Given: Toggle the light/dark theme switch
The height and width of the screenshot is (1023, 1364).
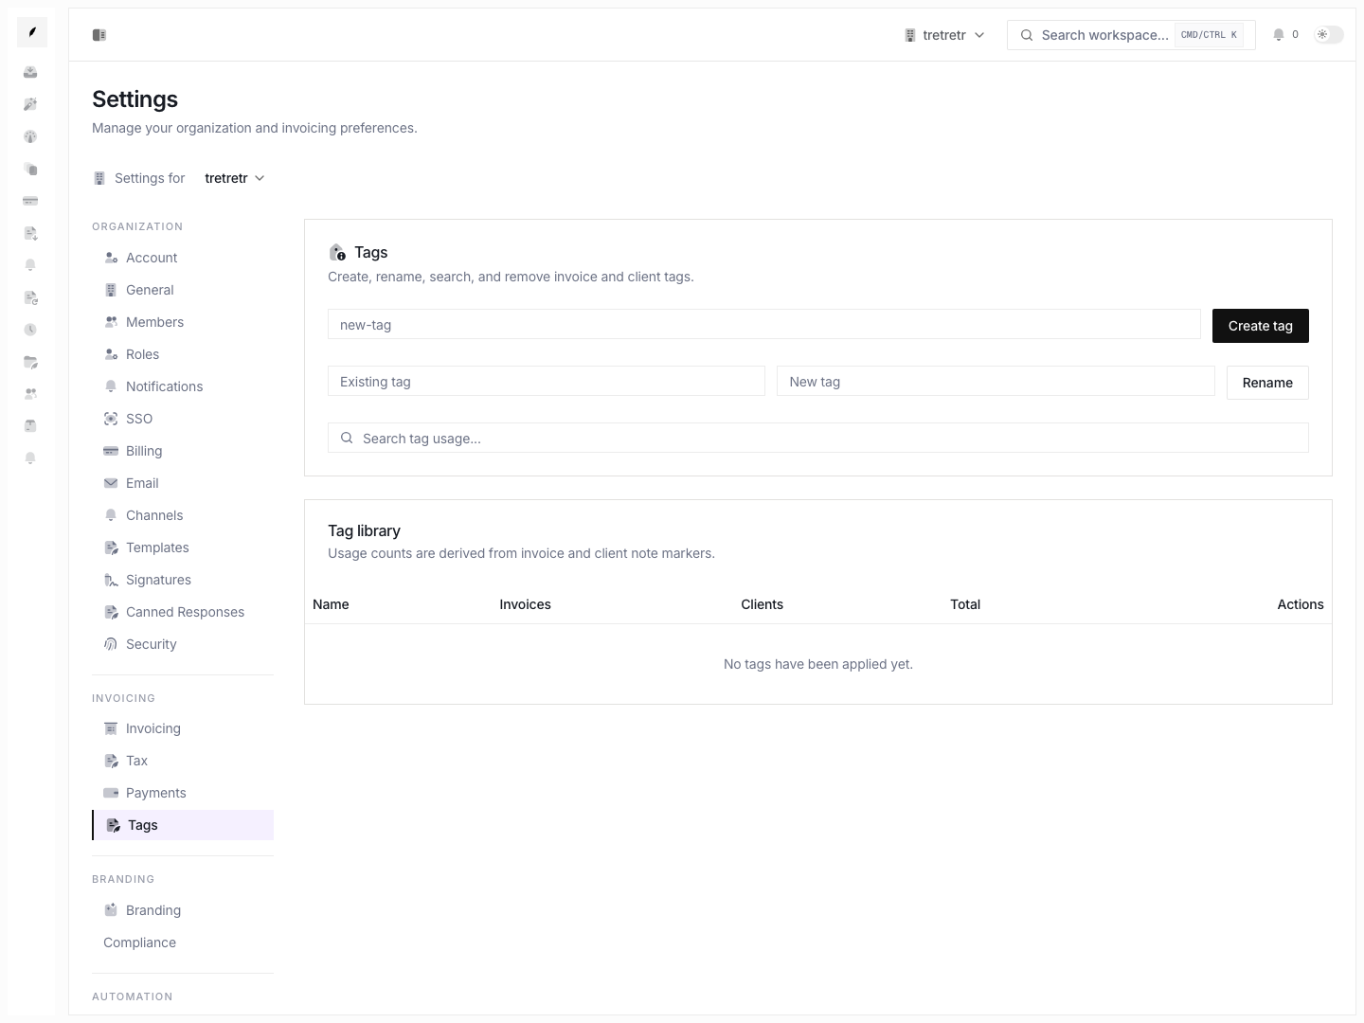Looking at the screenshot, I should [1329, 35].
